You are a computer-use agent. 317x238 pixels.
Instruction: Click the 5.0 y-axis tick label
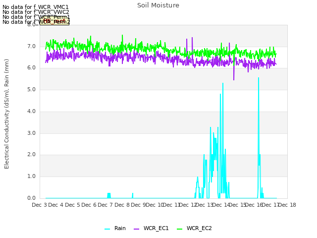coord(31,90)
